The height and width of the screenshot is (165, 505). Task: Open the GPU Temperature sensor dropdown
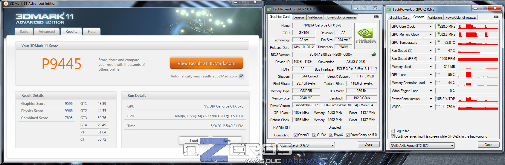tap(431, 43)
